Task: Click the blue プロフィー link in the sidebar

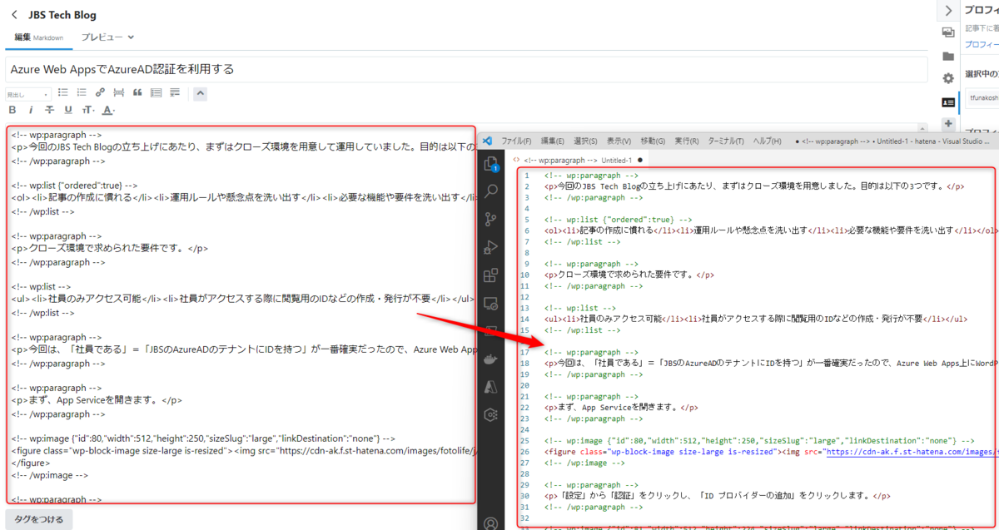Action: point(982,44)
